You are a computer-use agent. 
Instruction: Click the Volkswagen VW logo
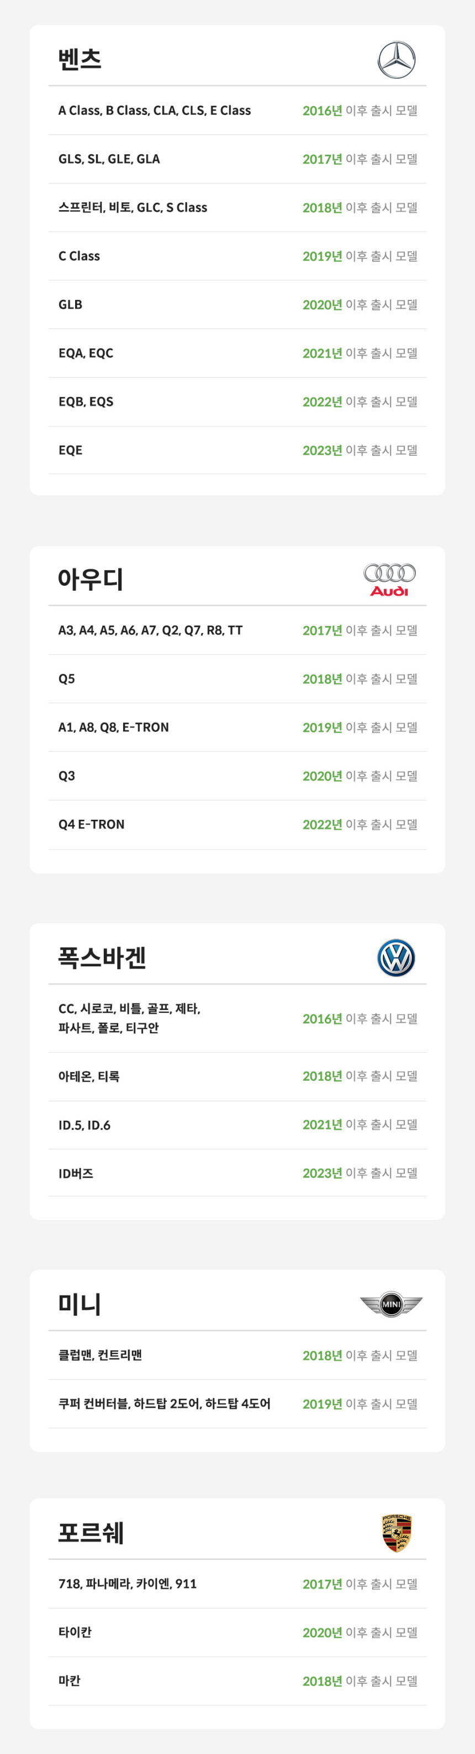point(396,957)
